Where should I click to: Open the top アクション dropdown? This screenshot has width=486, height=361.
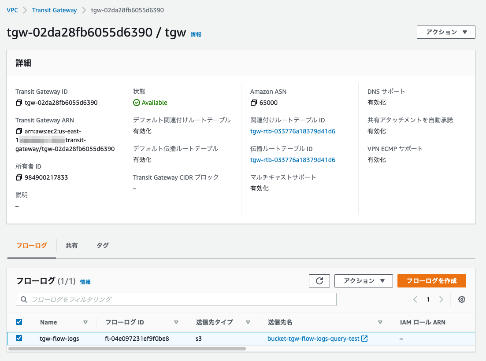[446, 32]
